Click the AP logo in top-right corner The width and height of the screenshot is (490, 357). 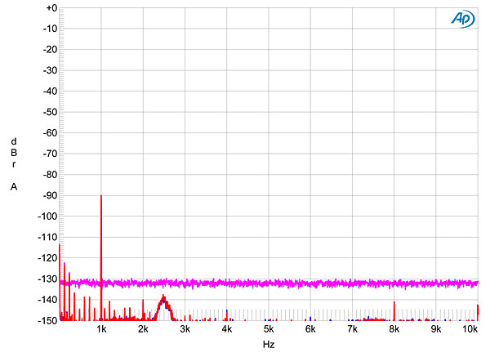tap(461, 19)
